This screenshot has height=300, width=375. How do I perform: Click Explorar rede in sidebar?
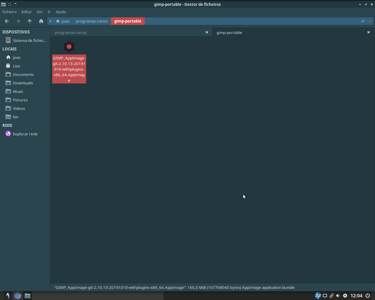[x=25, y=134]
